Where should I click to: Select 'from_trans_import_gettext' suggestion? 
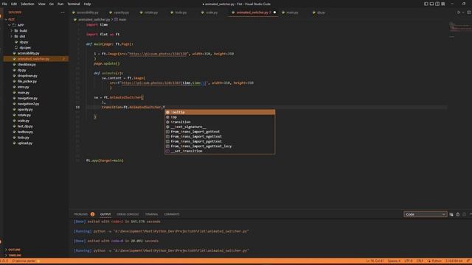[x=220, y=132]
